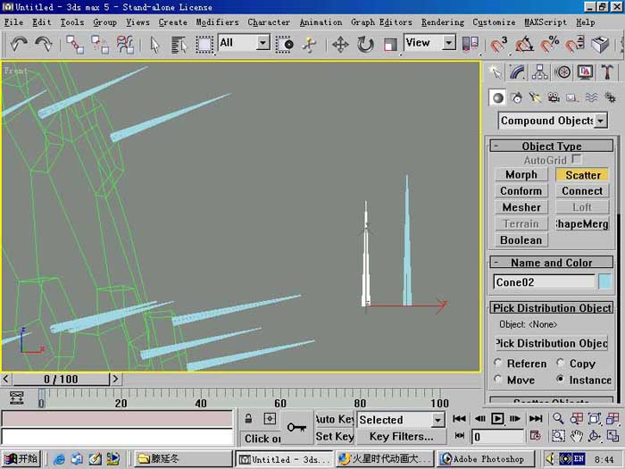Switch to the Modify panel tab
Screen dimensions: 625x469
tap(517, 72)
